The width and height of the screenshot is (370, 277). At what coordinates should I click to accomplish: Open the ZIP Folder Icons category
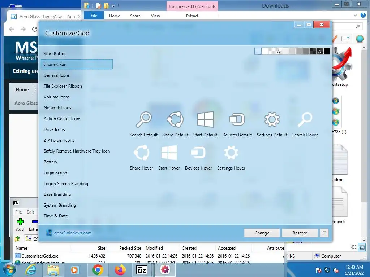(x=77, y=140)
